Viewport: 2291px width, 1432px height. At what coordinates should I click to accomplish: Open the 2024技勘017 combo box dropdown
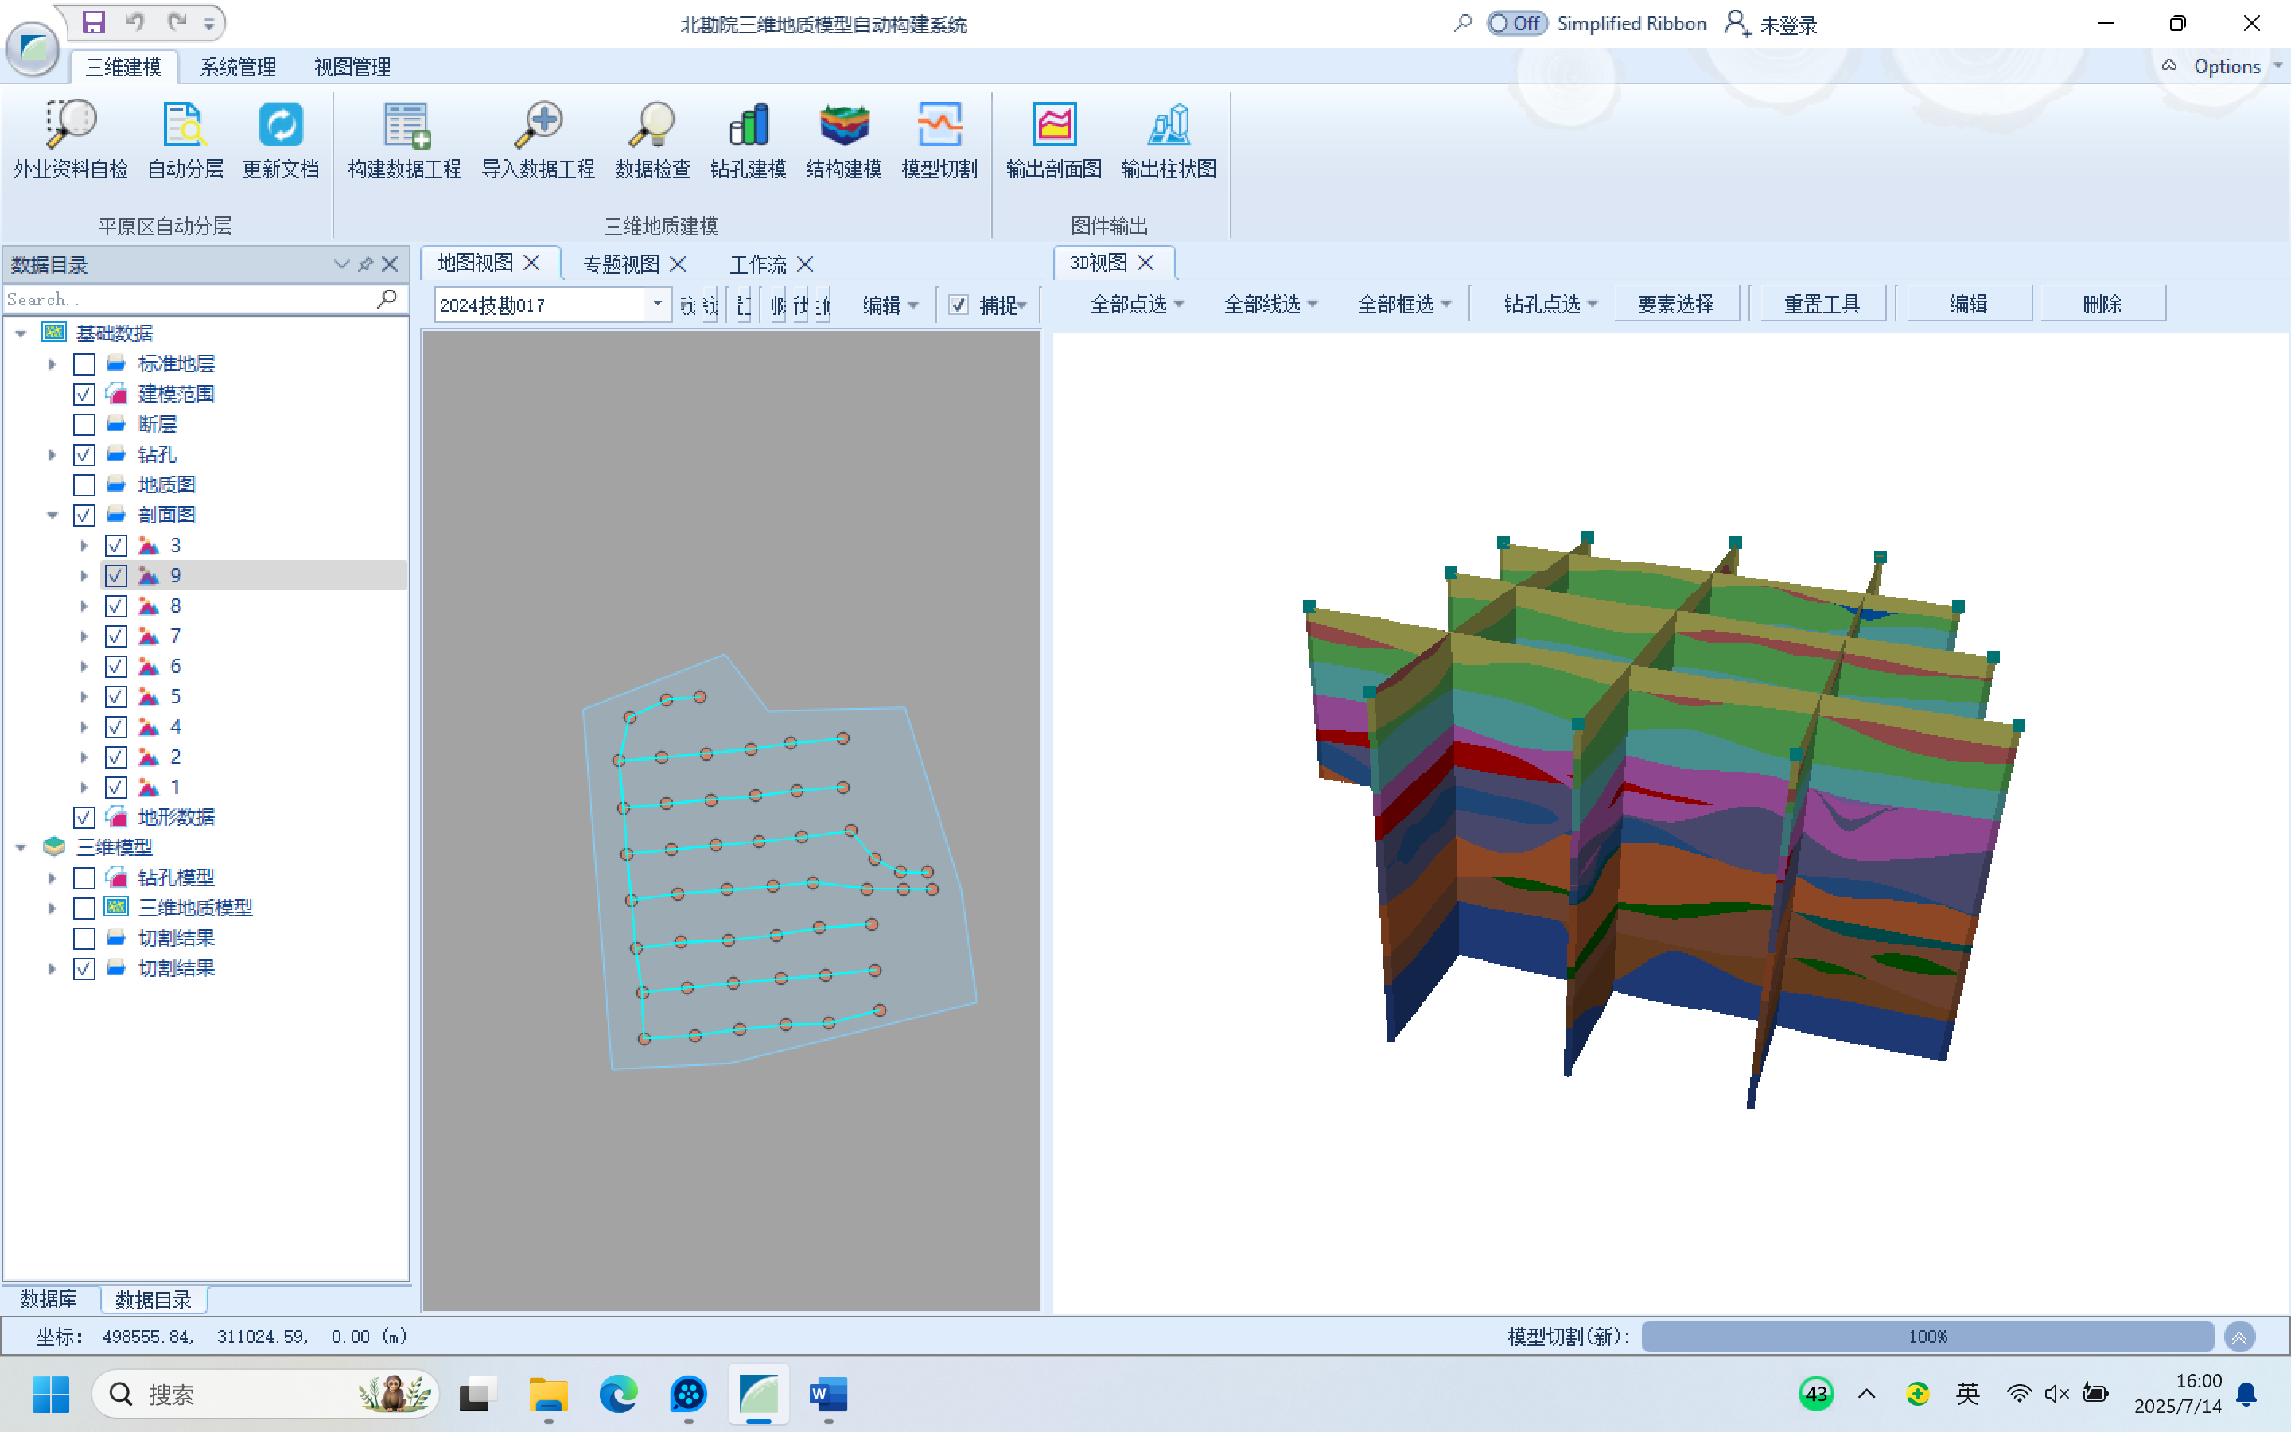(657, 304)
